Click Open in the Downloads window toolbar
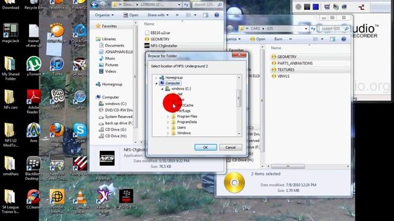The width and height of the screenshot is (394, 221). point(131,15)
